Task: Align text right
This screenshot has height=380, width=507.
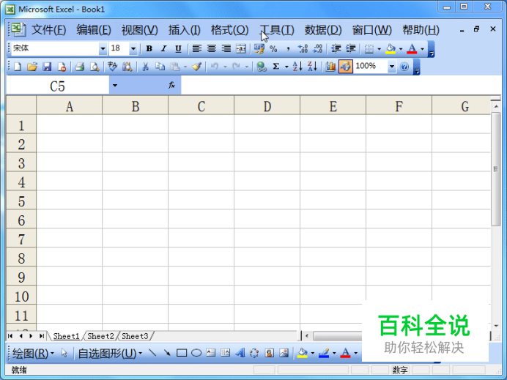Action: (x=226, y=49)
